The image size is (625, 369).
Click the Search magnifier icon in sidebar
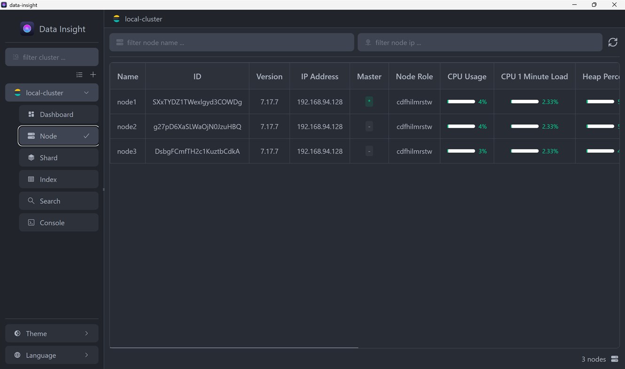[31, 201]
